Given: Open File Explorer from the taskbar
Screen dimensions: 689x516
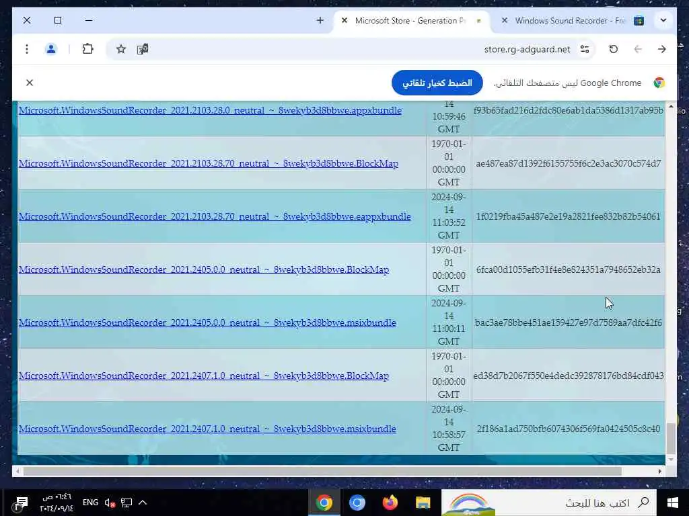Looking at the screenshot, I should (x=423, y=503).
